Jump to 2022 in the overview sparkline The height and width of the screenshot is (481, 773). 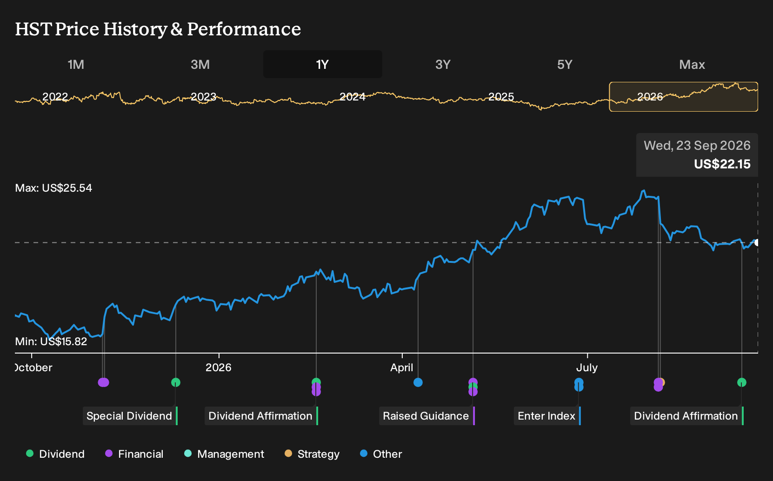(x=55, y=97)
